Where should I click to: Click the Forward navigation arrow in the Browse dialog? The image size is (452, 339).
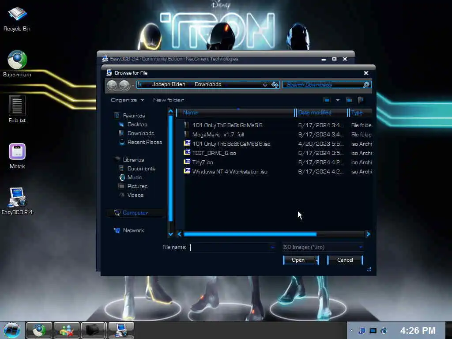124,85
